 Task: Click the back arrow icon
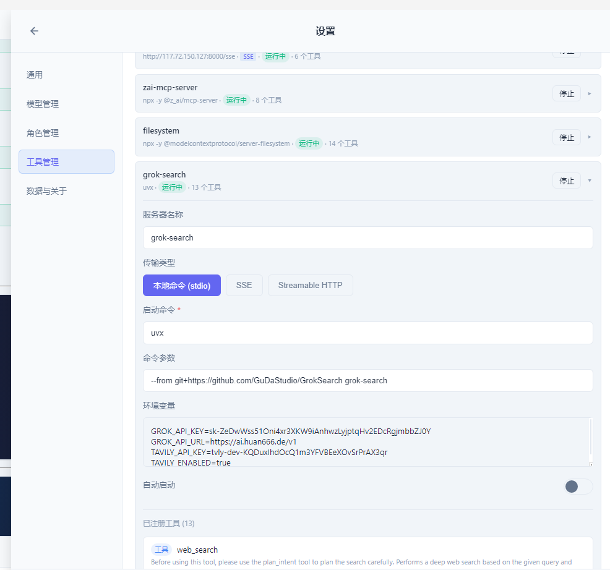34,31
